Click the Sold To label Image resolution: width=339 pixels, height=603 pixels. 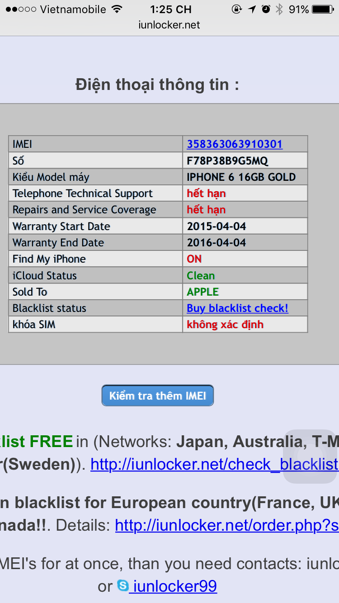pos(30,292)
